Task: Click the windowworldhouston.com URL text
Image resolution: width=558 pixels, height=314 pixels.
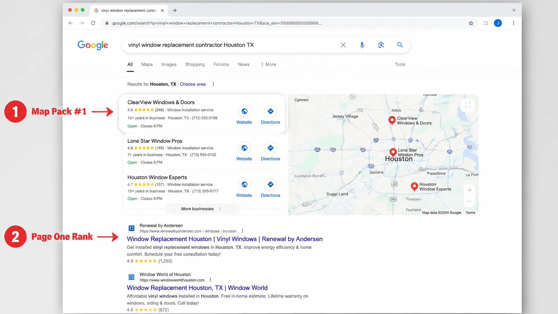Action: (x=172, y=280)
